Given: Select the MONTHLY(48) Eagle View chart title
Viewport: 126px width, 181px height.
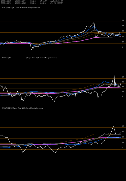Looking at the screenshot, I should (x=22, y=108).
